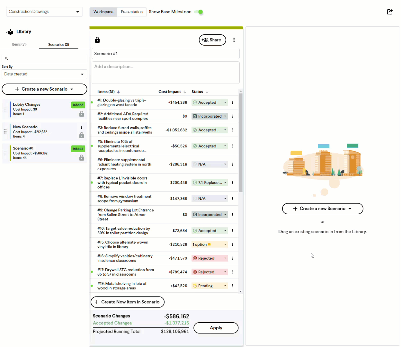Viewport: 401px width, 347px height.
Task: Expand the Sort By Date created dropdown
Action: click(x=44, y=74)
